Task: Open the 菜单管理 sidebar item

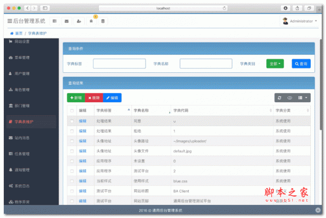Action: click(31, 58)
